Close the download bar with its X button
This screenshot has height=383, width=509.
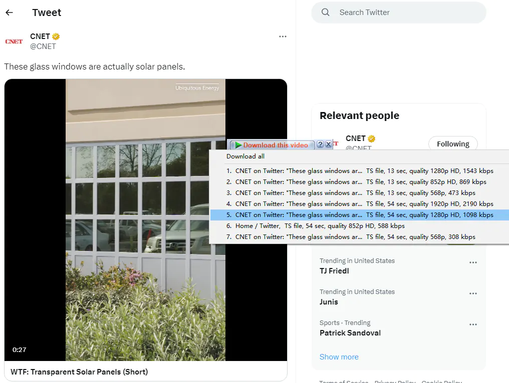click(328, 144)
